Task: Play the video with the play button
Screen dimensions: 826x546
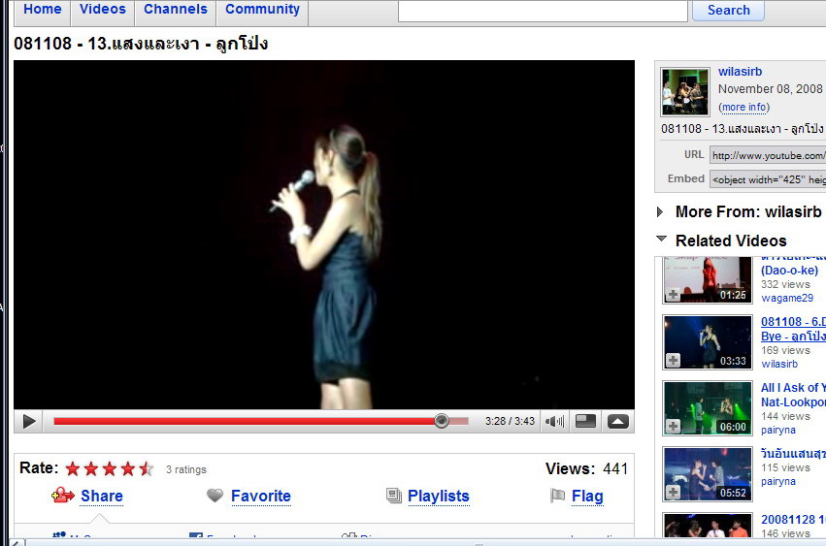Action: (x=29, y=422)
